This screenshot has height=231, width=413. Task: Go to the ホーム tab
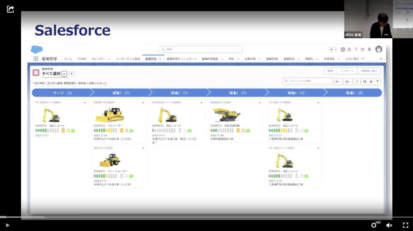click(68, 59)
